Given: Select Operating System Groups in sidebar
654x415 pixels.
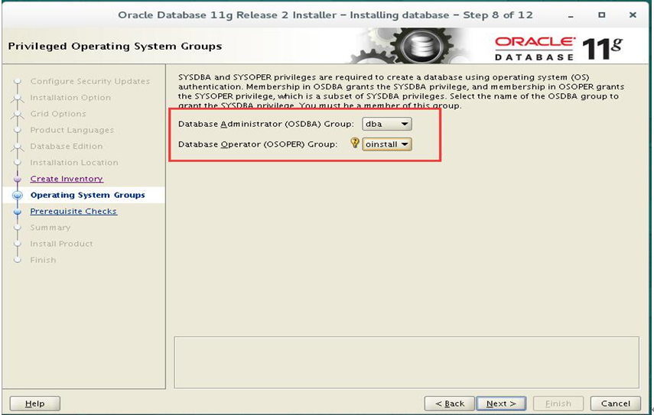Looking at the screenshot, I should pyautogui.click(x=88, y=195).
